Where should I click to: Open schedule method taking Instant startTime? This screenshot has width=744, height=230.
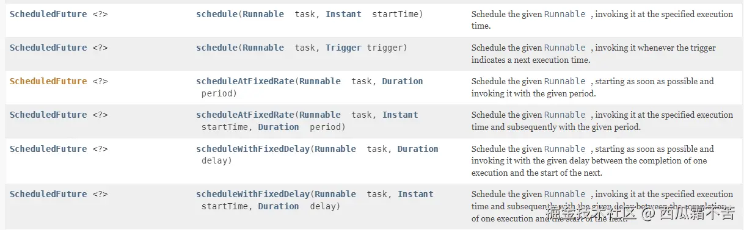pyautogui.click(x=216, y=14)
